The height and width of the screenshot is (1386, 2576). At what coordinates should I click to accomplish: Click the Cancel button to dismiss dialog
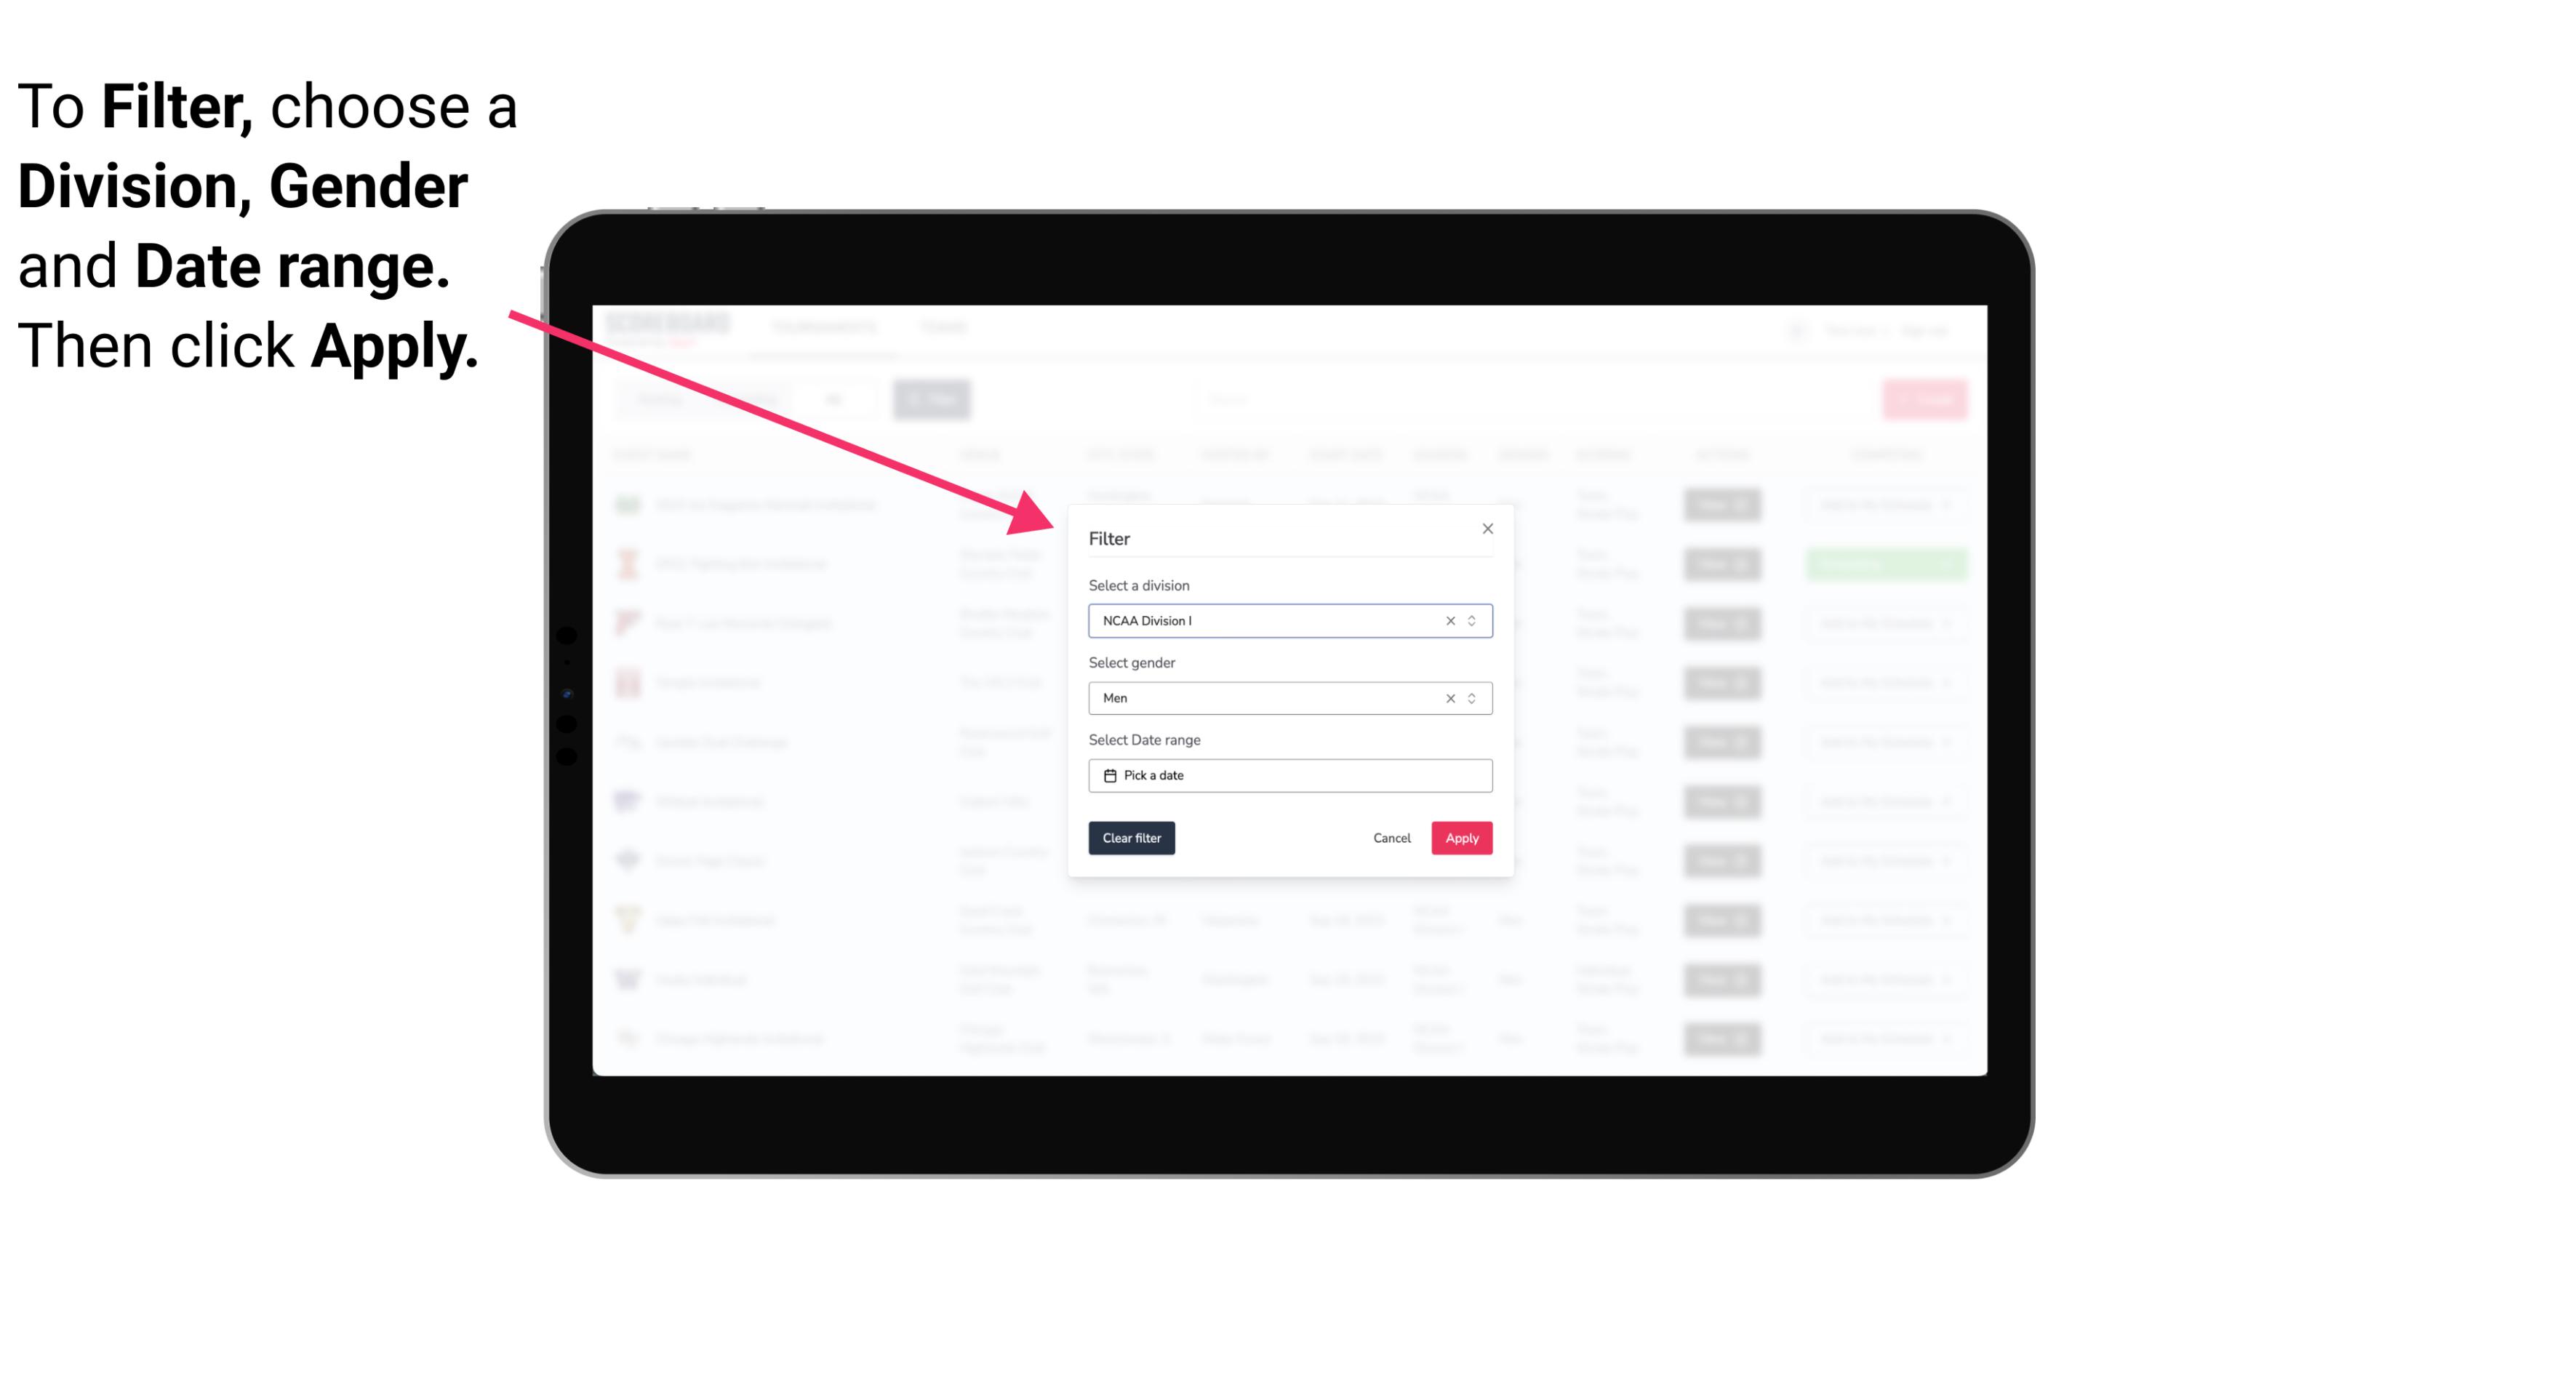point(1391,838)
